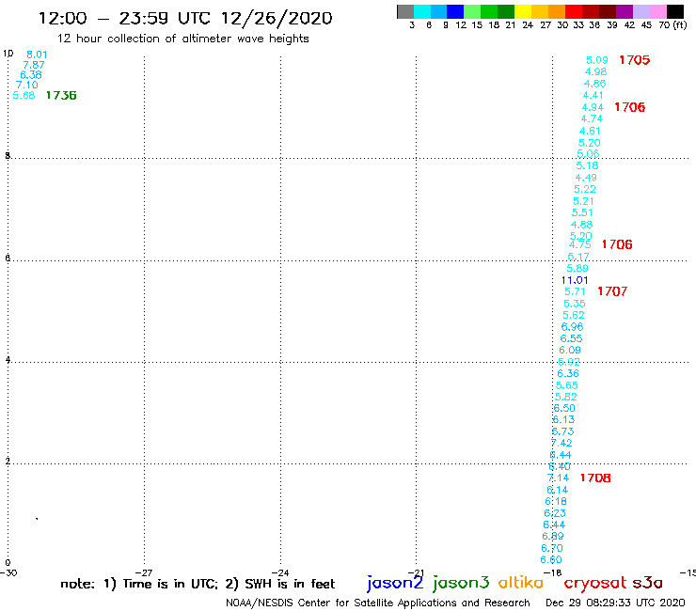Click the 7.14 wave height value
This screenshot has width=696, height=611.
(559, 478)
